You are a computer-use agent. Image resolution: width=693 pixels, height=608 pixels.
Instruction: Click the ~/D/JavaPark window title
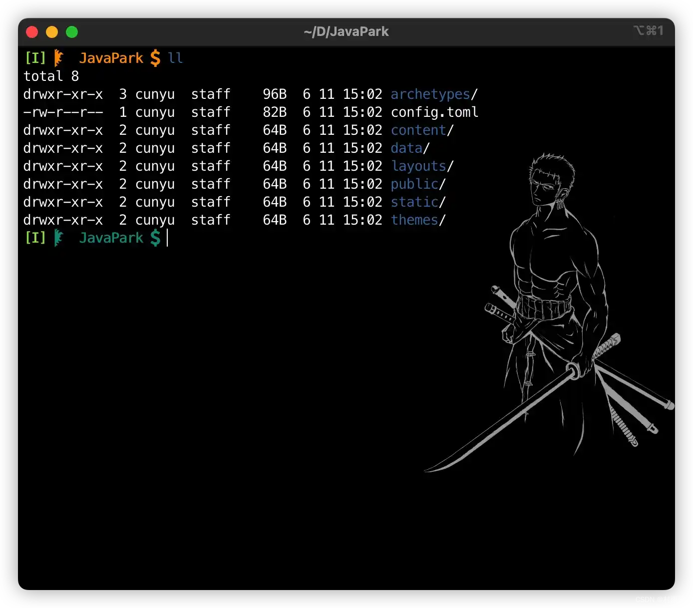pos(346,31)
